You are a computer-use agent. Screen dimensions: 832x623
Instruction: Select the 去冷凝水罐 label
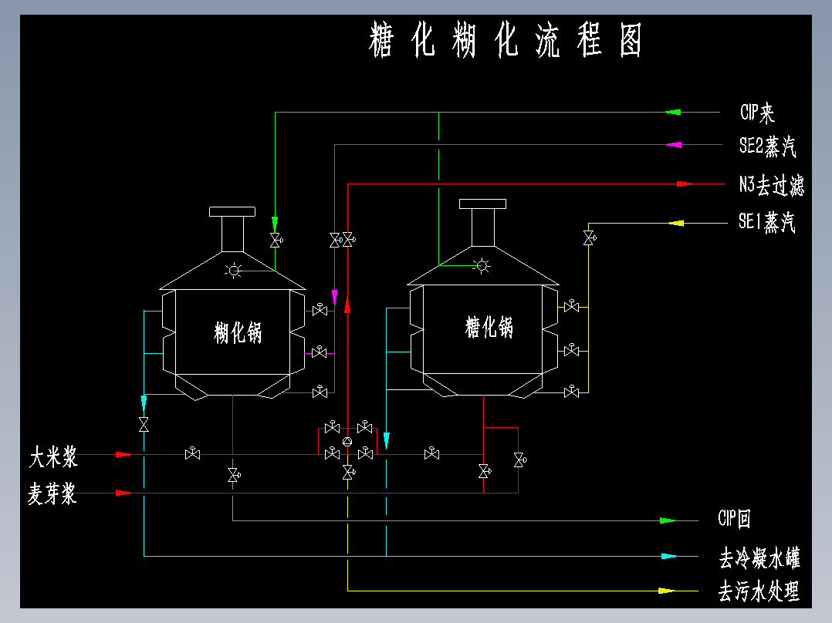coord(759,557)
